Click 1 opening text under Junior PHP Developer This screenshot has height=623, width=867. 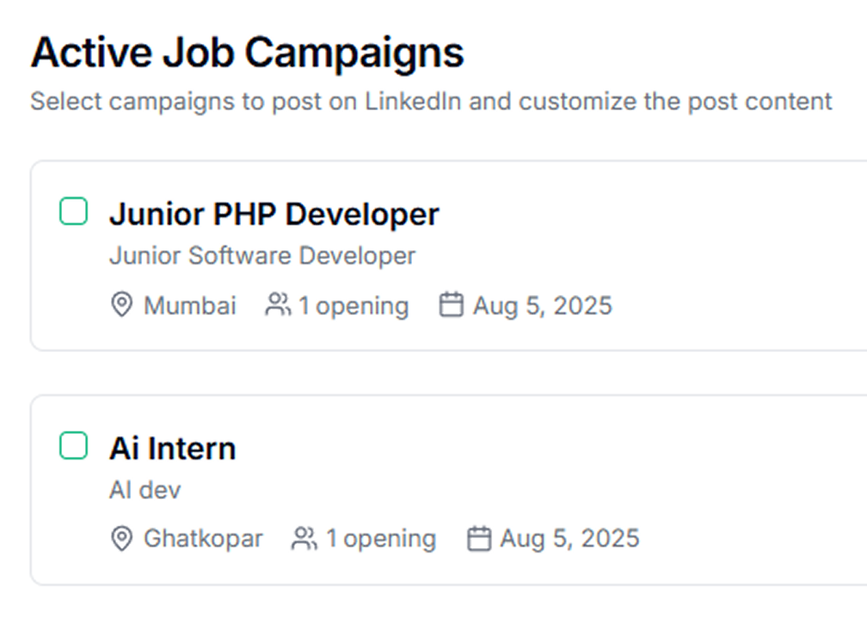[354, 306]
